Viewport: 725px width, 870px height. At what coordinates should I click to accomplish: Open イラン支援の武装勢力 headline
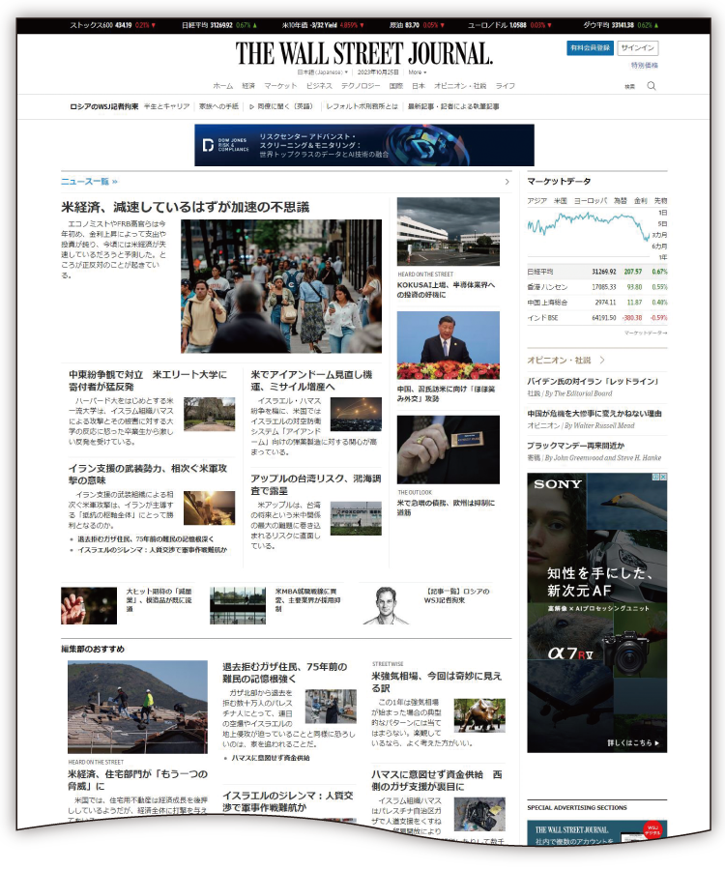(148, 475)
